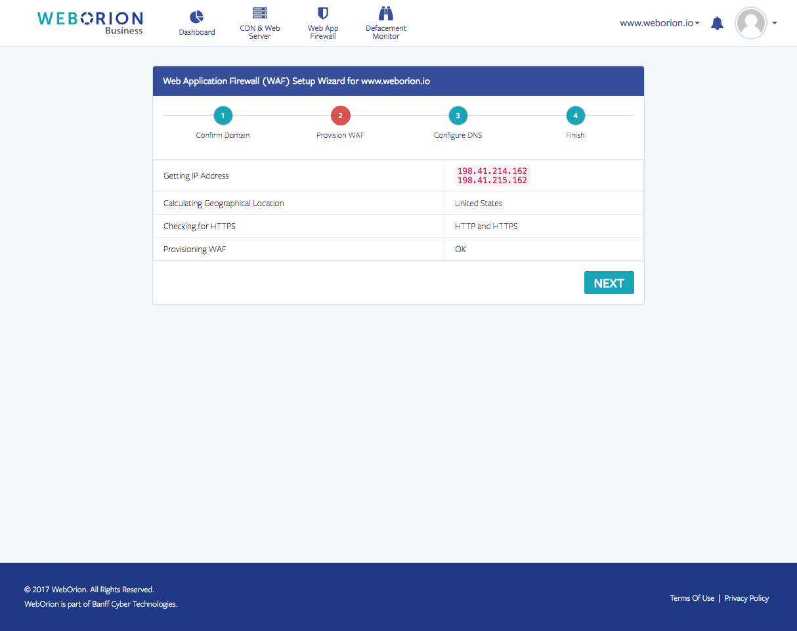The width and height of the screenshot is (797, 631).
Task: Click the notification bell icon
Action: [717, 24]
